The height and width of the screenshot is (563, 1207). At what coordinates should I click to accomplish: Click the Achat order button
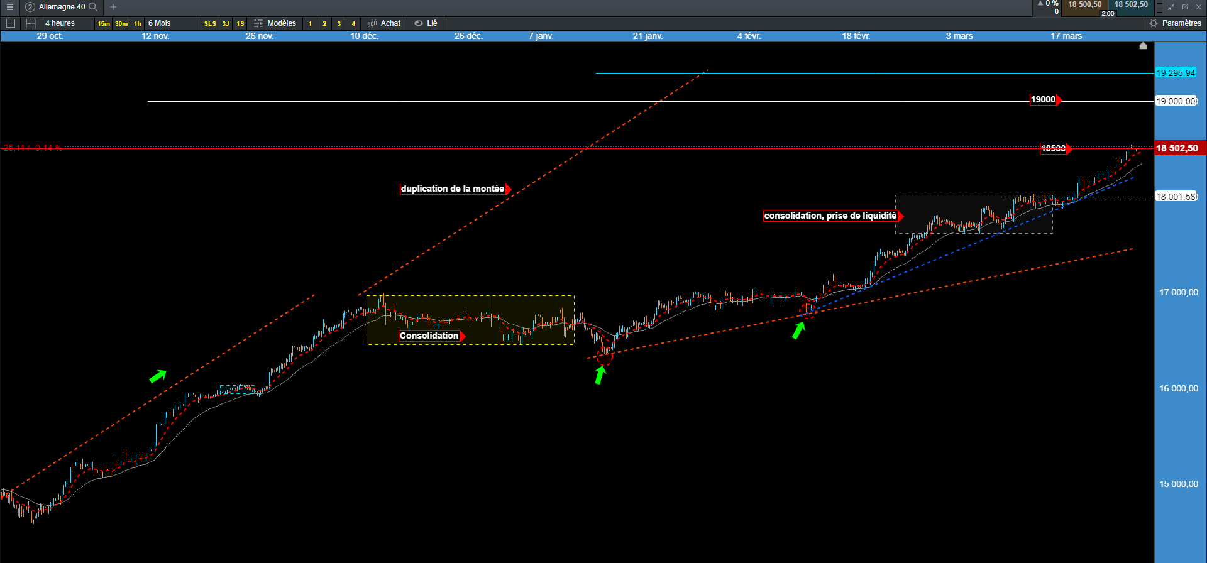pyautogui.click(x=384, y=23)
